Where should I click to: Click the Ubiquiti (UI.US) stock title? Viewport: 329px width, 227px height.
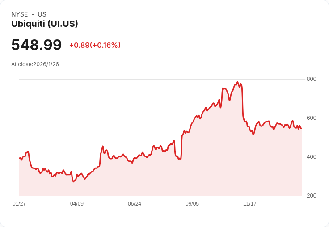point(45,24)
